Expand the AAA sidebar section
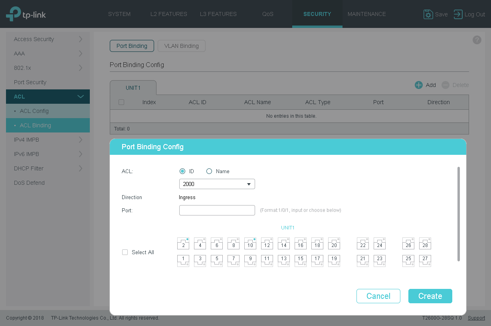 click(48, 53)
